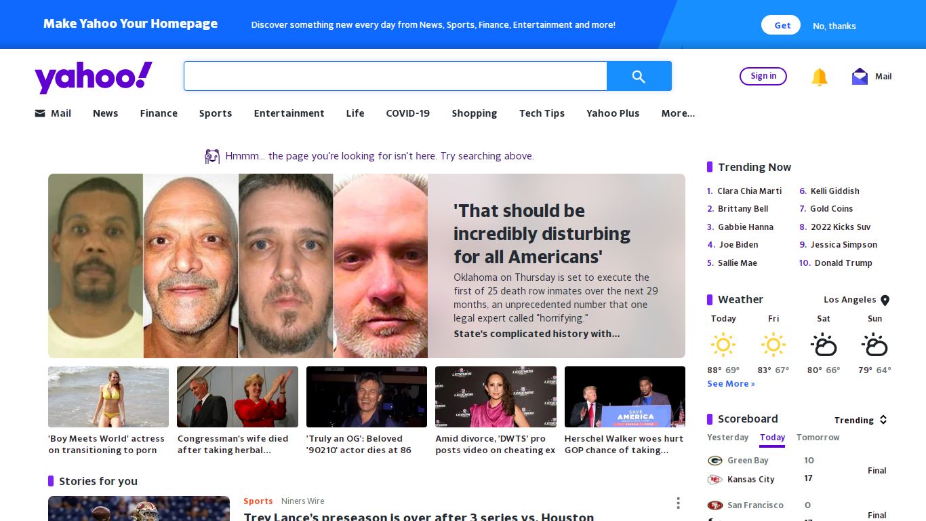
Task: Click the Mail text link in nav bar
Action: [61, 113]
